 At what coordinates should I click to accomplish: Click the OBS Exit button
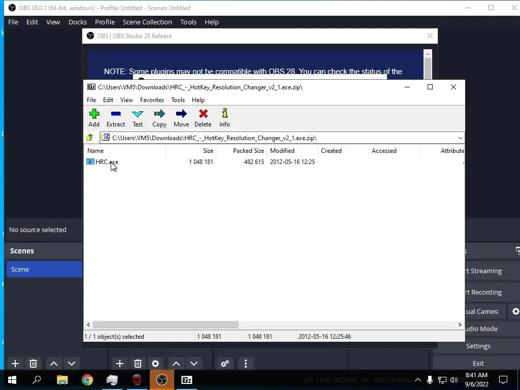[x=478, y=363]
